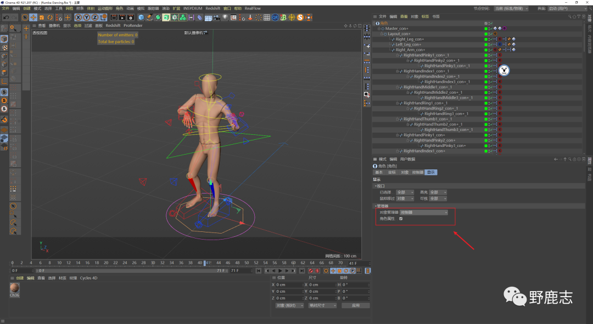Open the 已选择 dropdown in 视口 section
Viewport: 593px width, 324px height.
tap(405, 192)
